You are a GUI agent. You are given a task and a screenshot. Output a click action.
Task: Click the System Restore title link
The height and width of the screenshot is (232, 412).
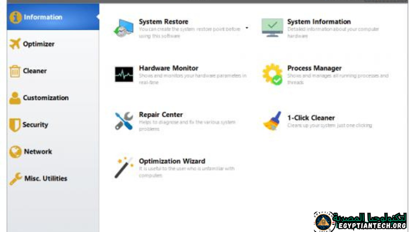tap(164, 22)
